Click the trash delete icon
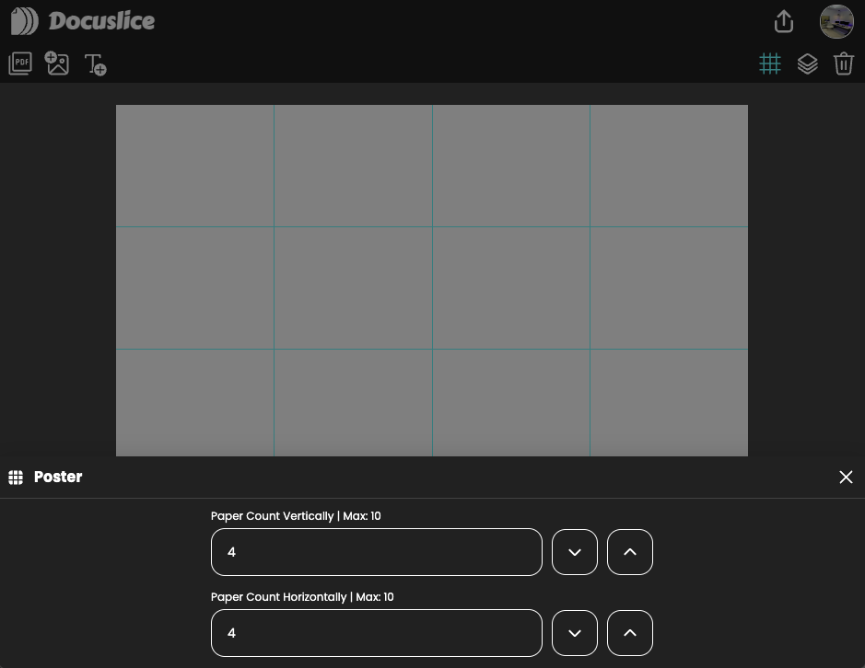865x668 pixels. pos(843,63)
